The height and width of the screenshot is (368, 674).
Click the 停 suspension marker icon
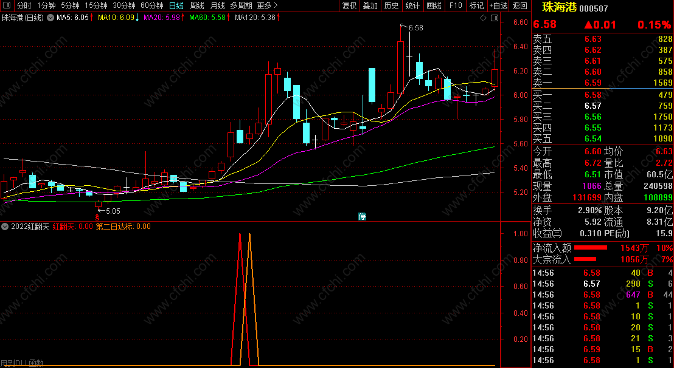tap(363, 217)
